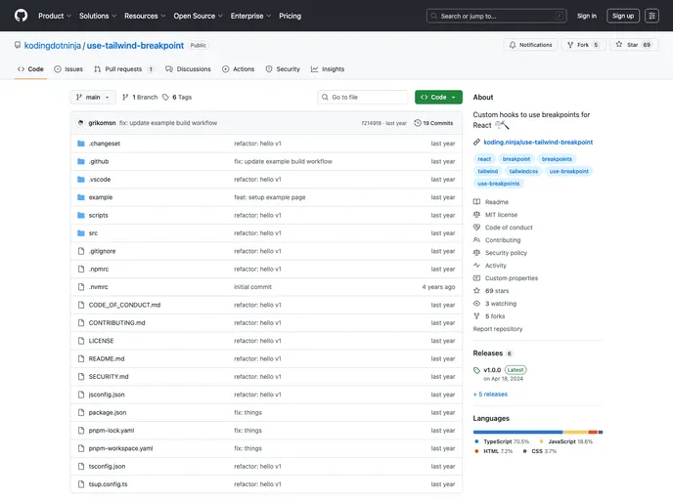Open the .changeset folder icon

point(81,144)
